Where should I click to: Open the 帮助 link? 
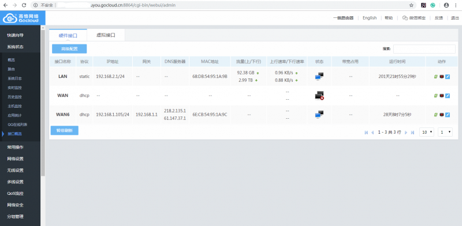(x=389, y=18)
